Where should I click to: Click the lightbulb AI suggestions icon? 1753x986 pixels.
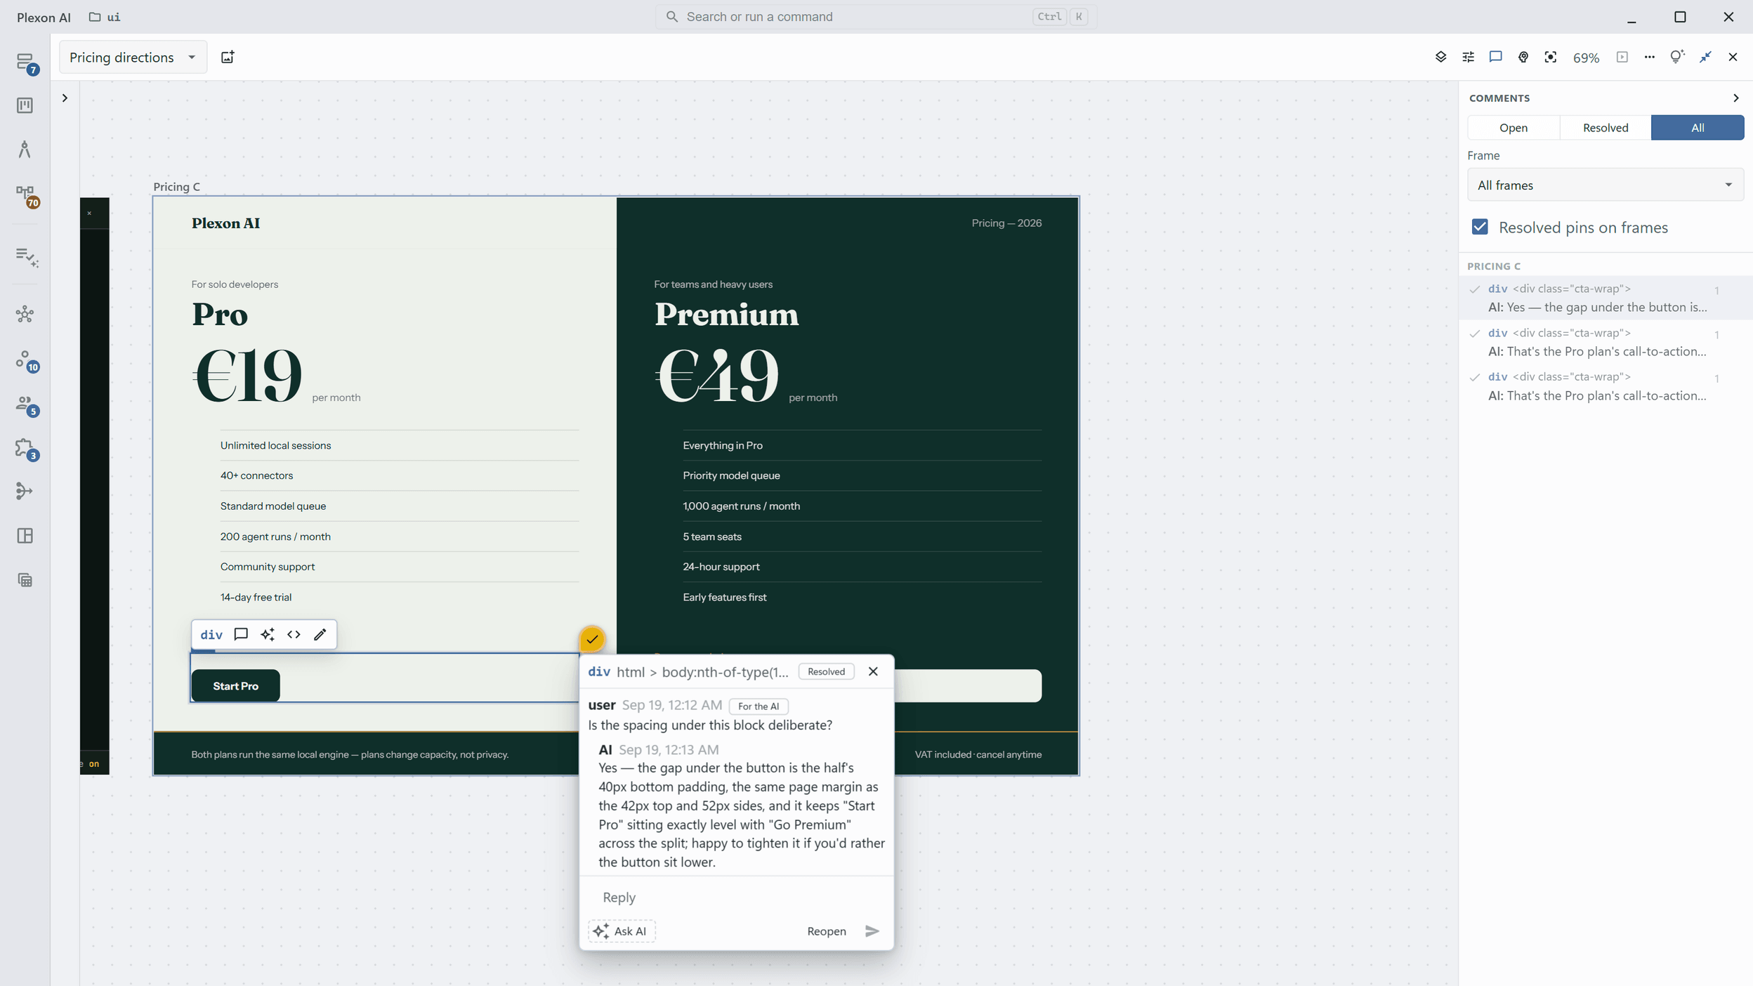[1677, 57]
